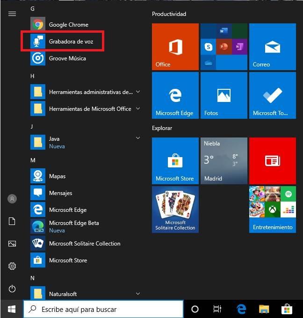Image resolution: width=303 pixels, height=318 pixels.
Task: Open the Microsoft Solitaire Collection tile
Action: tap(175, 210)
